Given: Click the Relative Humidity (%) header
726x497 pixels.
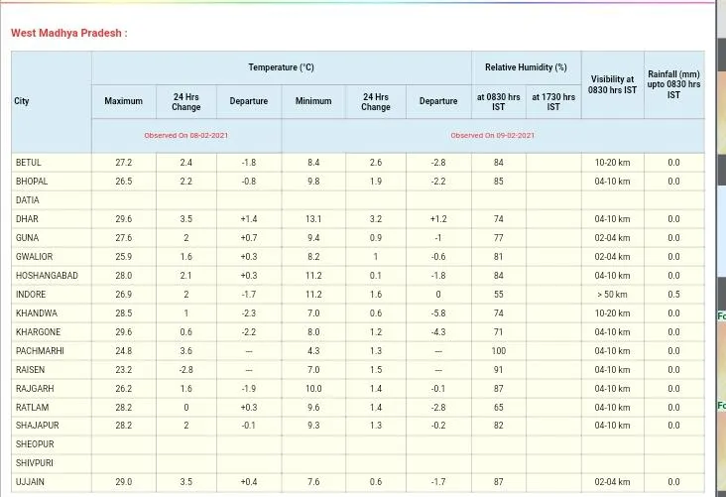Looking at the screenshot, I should click(x=526, y=67).
